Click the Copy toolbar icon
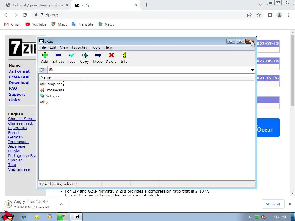295x221 pixels. pyautogui.click(x=84, y=58)
